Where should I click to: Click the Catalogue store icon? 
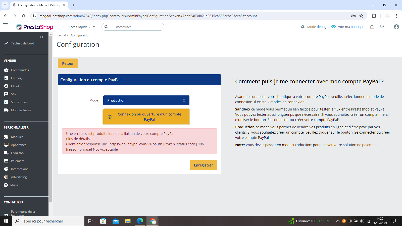6,78
